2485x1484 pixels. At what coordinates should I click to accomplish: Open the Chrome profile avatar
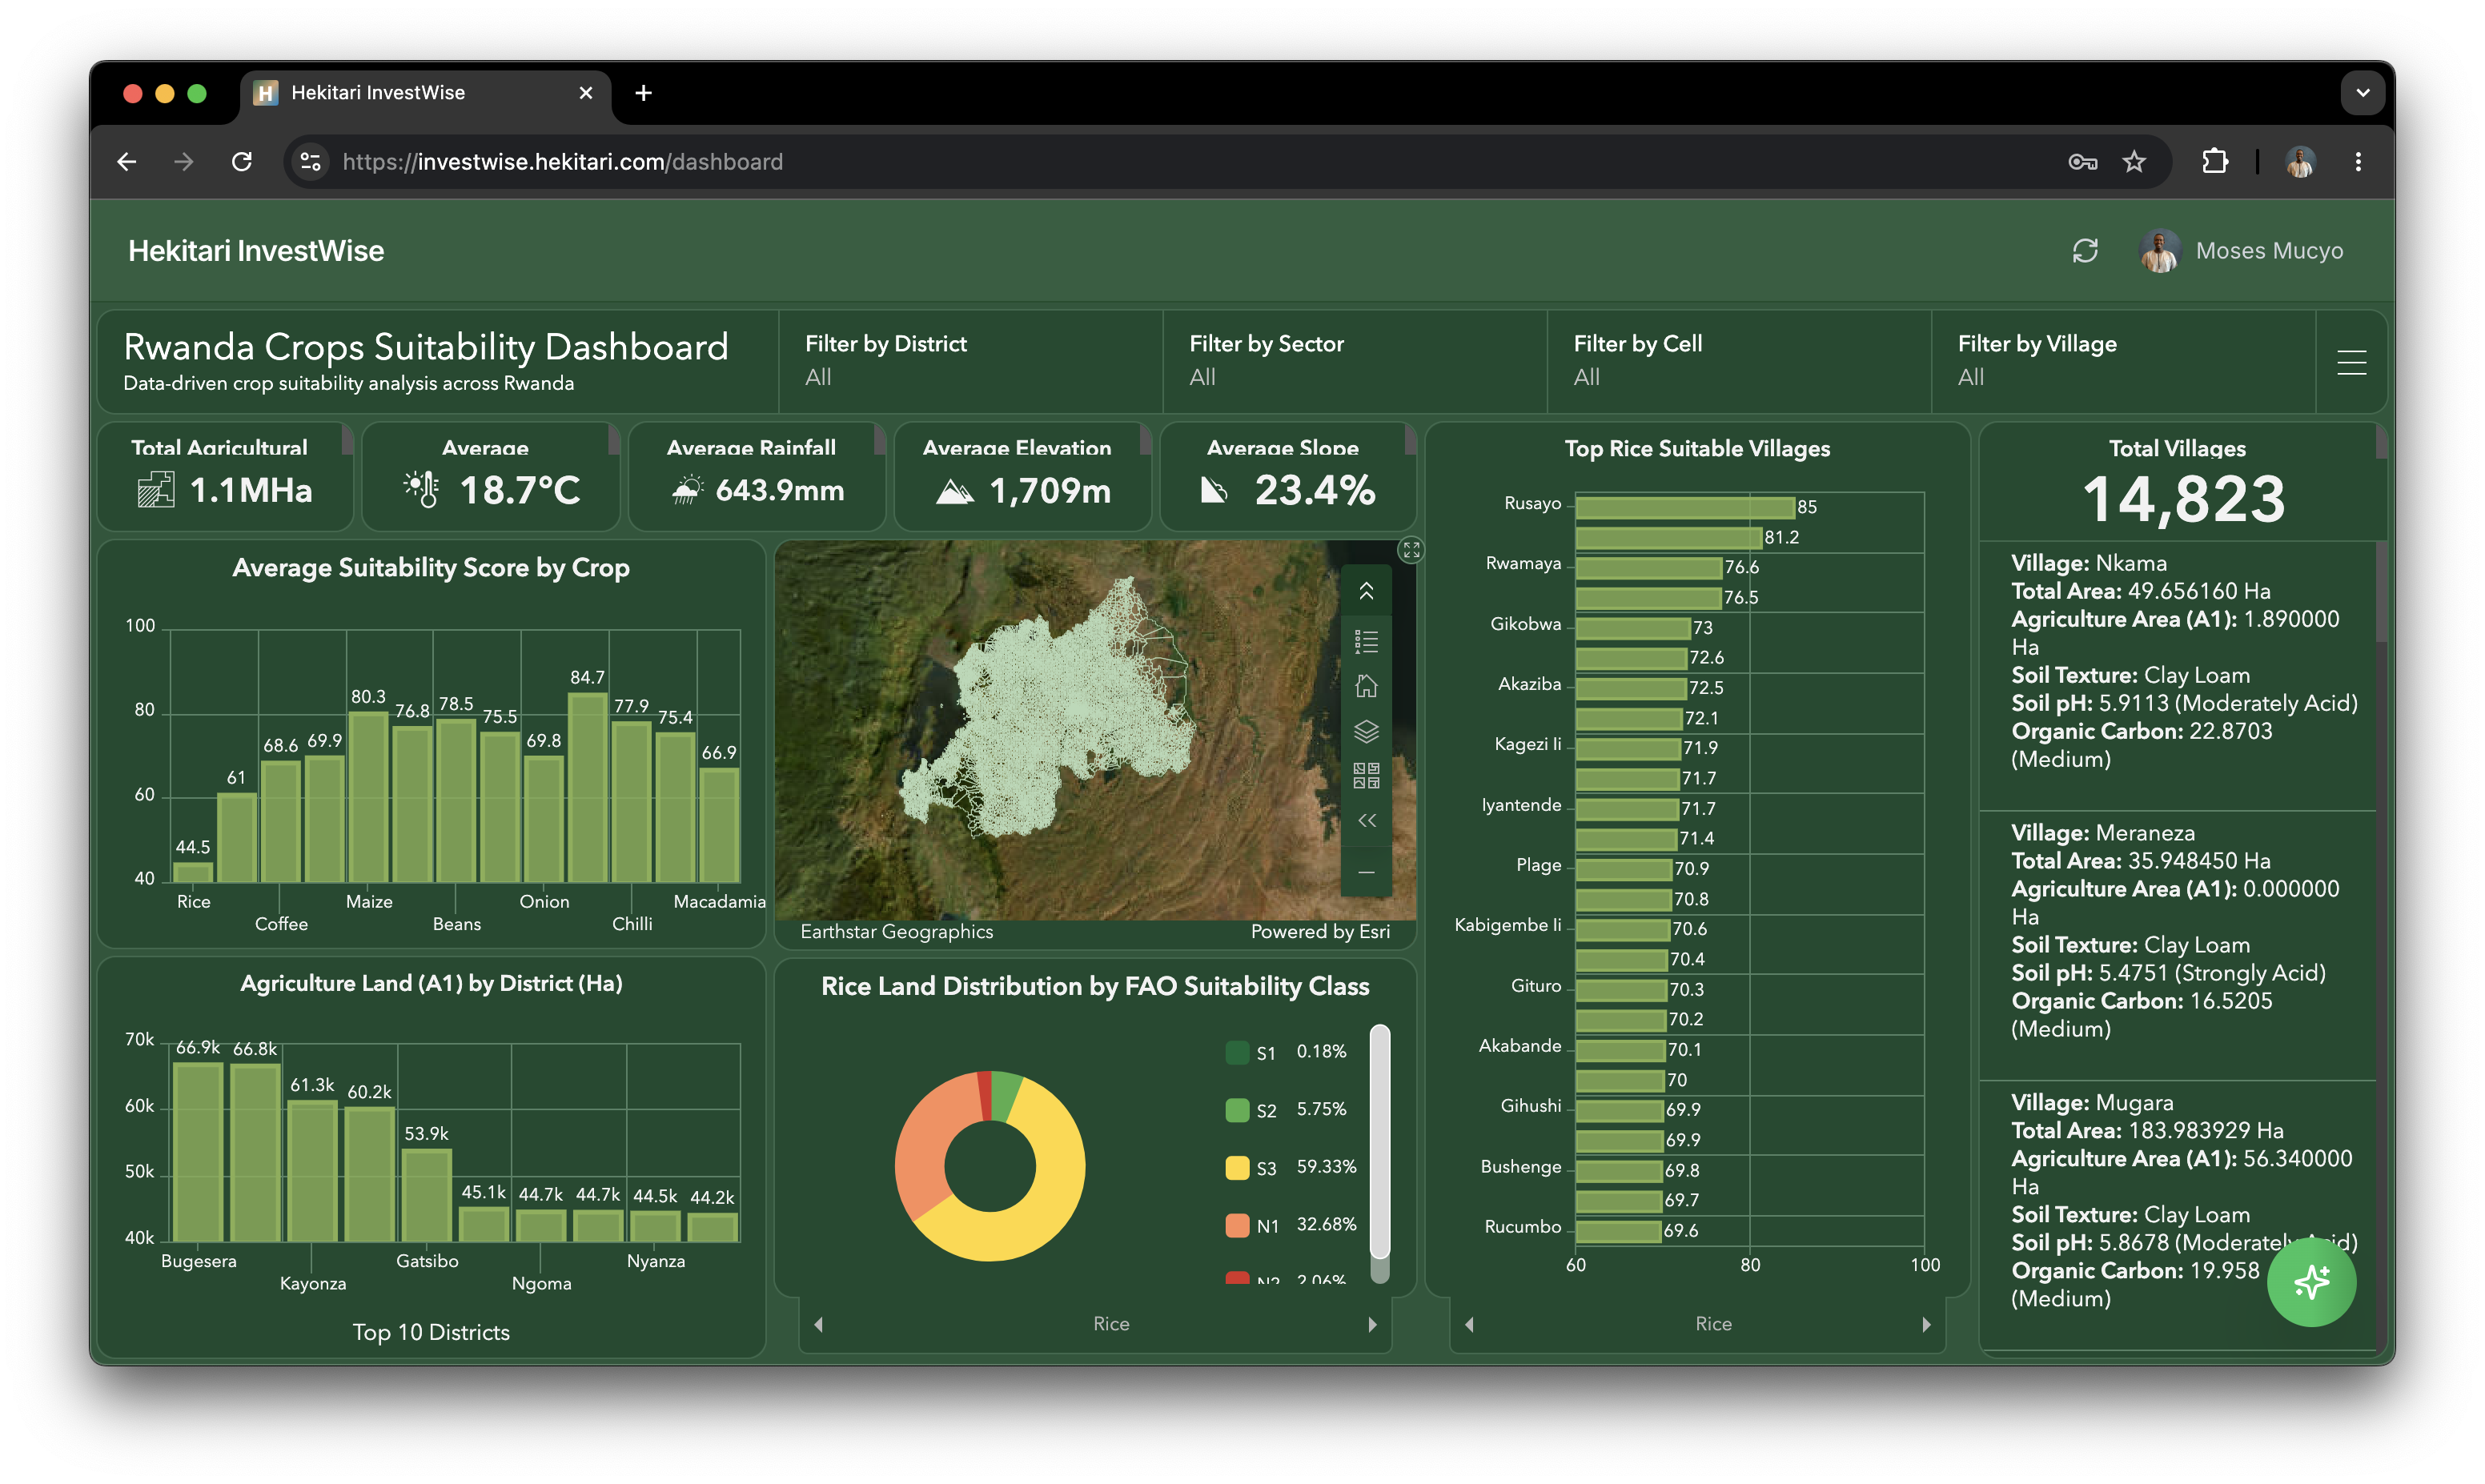[x=2299, y=162]
